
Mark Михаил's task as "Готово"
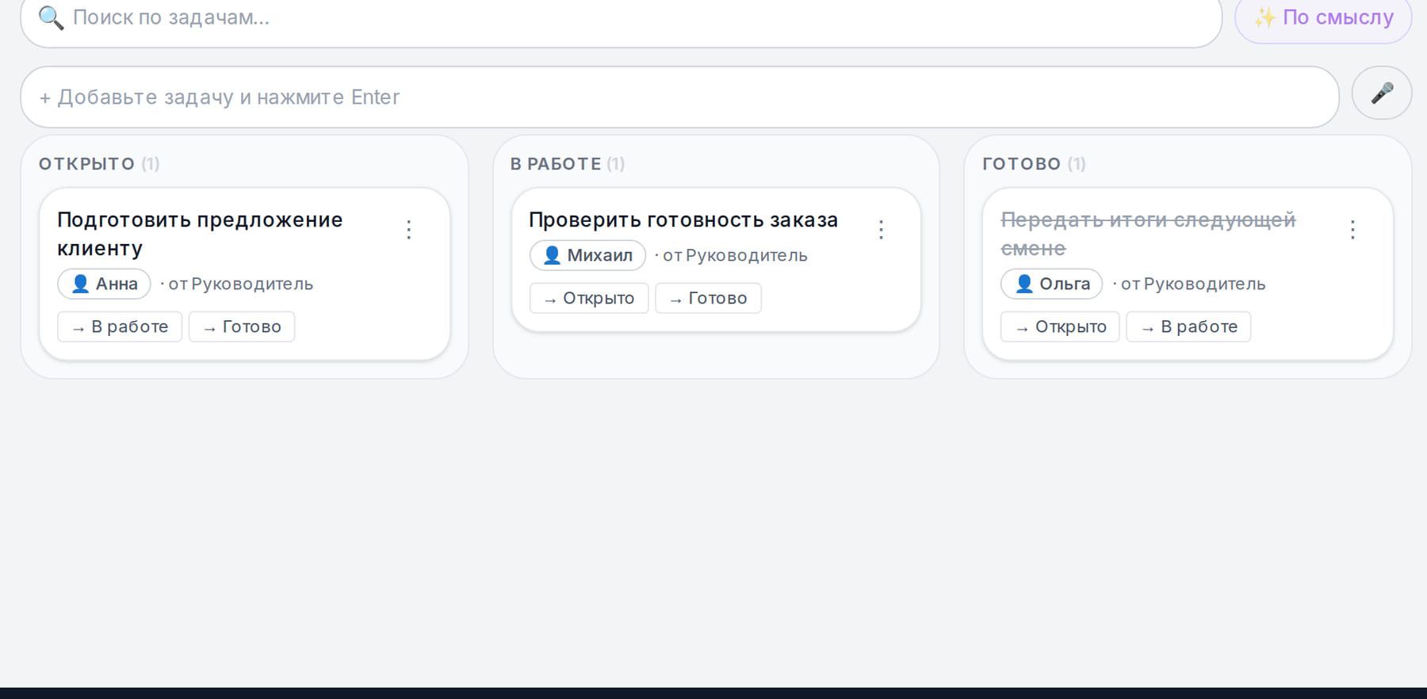pos(708,298)
